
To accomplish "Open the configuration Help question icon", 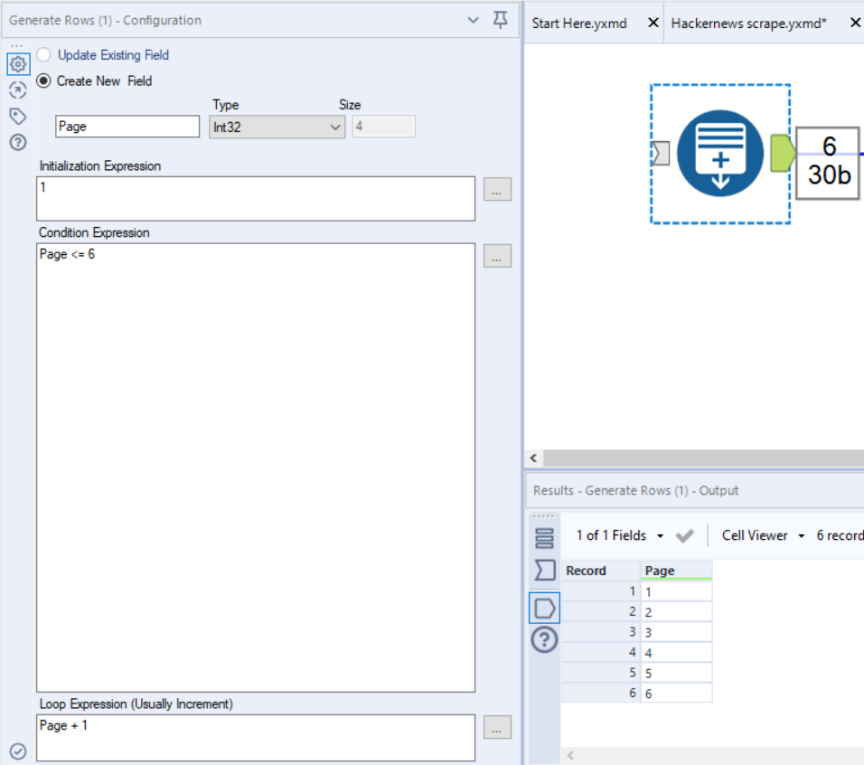I will (18, 143).
